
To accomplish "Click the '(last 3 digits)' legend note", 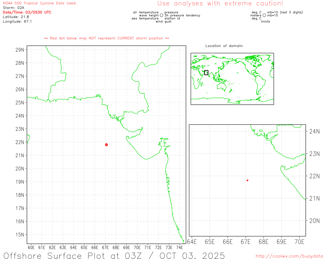I will tap(291, 12).
